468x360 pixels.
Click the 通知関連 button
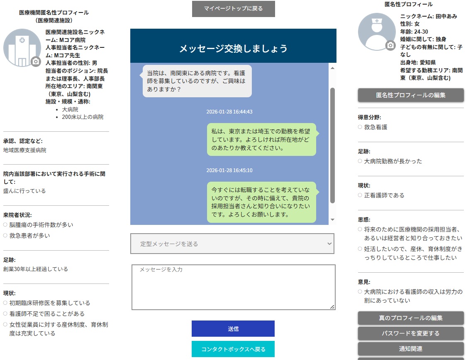(x=410, y=348)
